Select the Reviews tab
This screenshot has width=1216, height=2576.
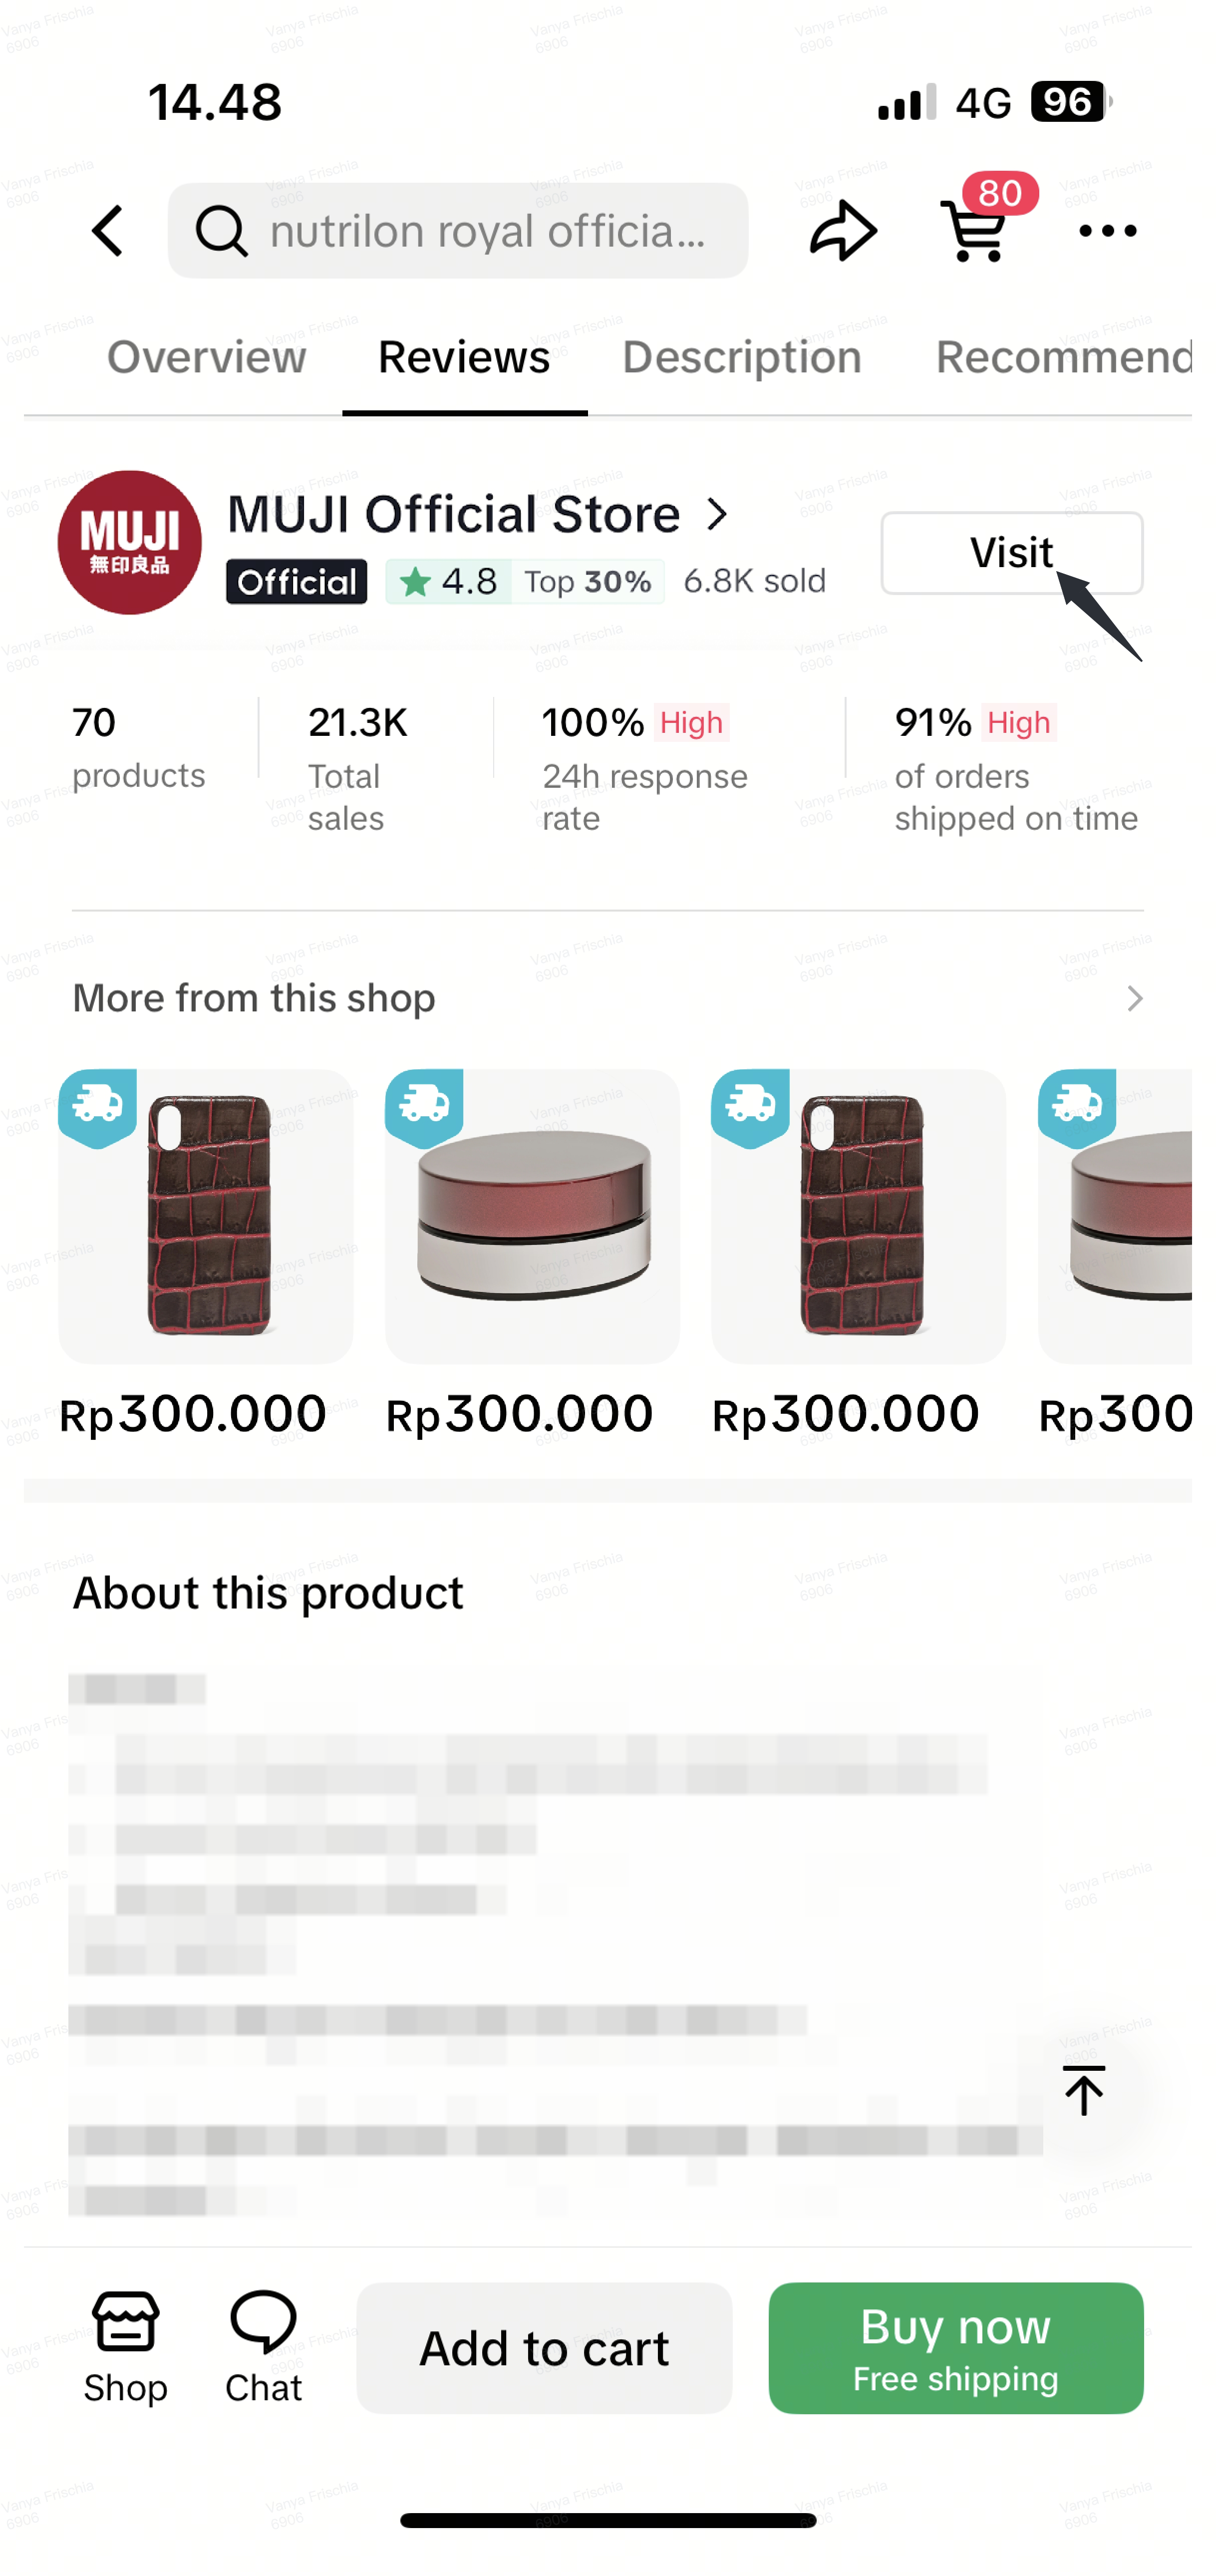[464, 358]
